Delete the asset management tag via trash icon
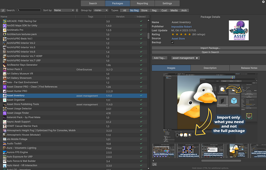Screen dimensions: 266x170 [x=197, y=58]
